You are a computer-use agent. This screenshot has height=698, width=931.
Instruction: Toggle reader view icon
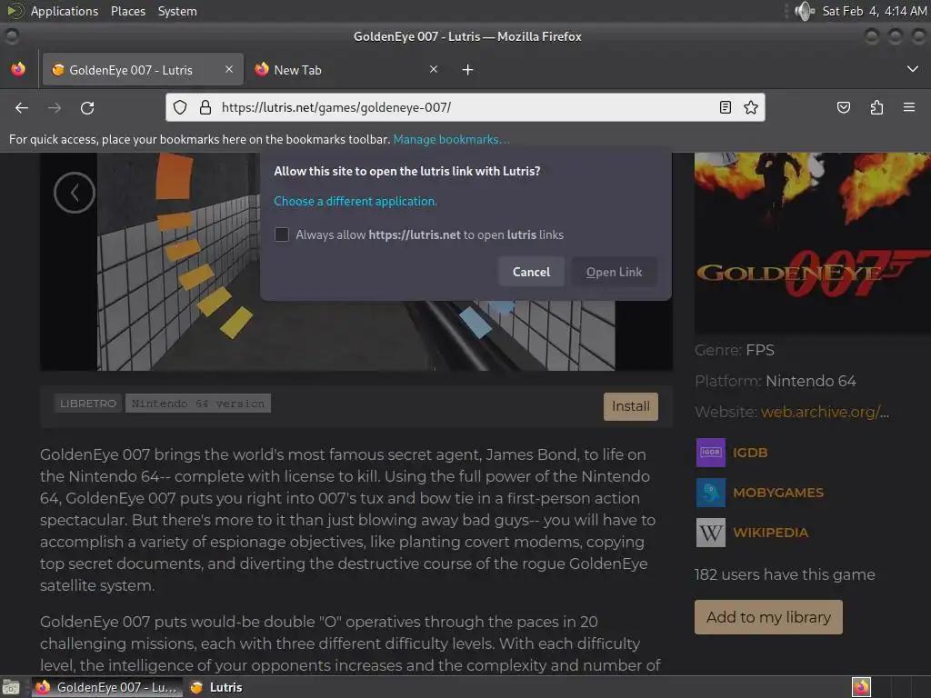(x=725, y=107)
